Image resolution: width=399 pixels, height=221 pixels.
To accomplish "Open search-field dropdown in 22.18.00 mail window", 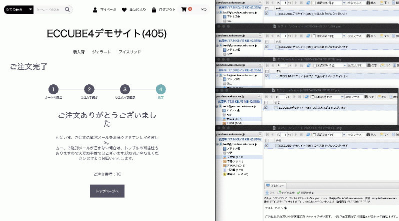I will [x=344, y=134].
